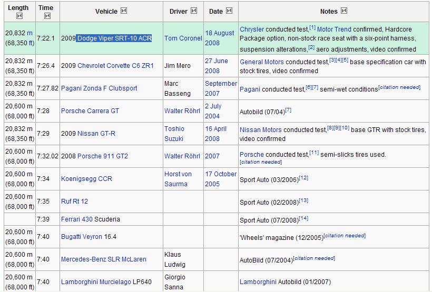Viewport: 432px width, 292px height.
Task: Open Pagani Zonda F Clubsport link
Action: click(x=99, y=88)
